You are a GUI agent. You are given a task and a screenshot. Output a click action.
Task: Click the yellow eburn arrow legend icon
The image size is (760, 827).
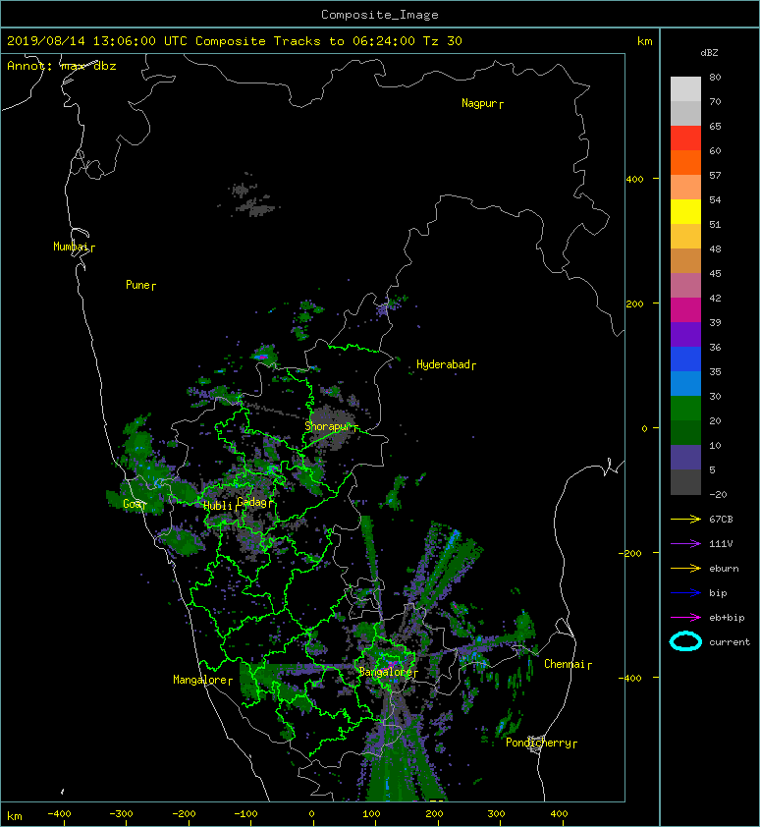click(685, 568)
